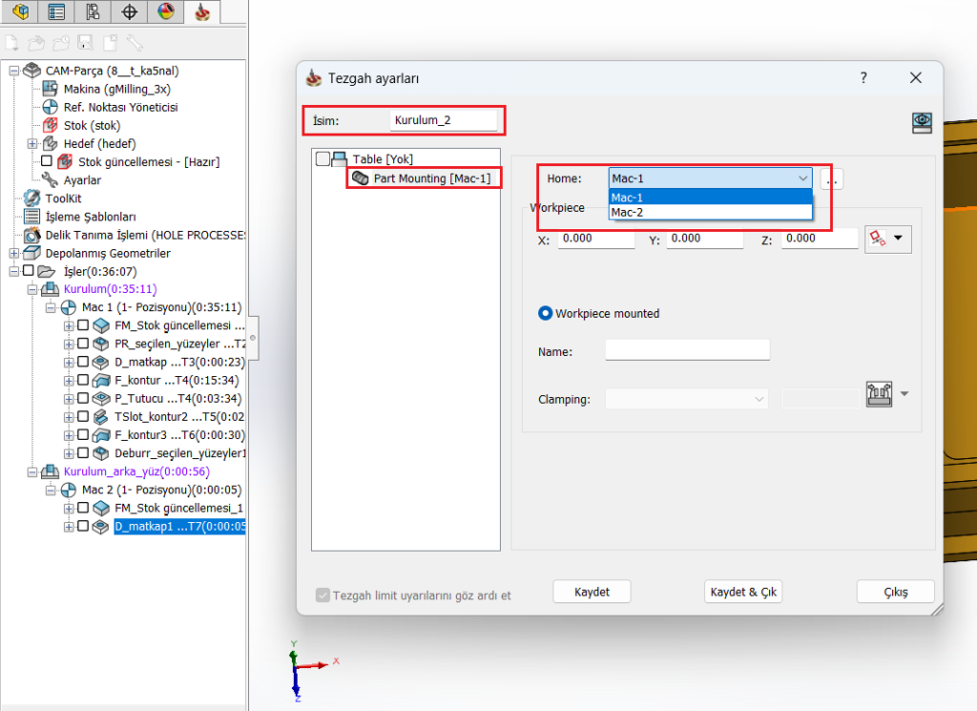Image resolution: width=977 pixels, height=711 pixels.
Task: Select the Workpiece mounted radio button
Action: pyautogui.click(x=545, y=313)
